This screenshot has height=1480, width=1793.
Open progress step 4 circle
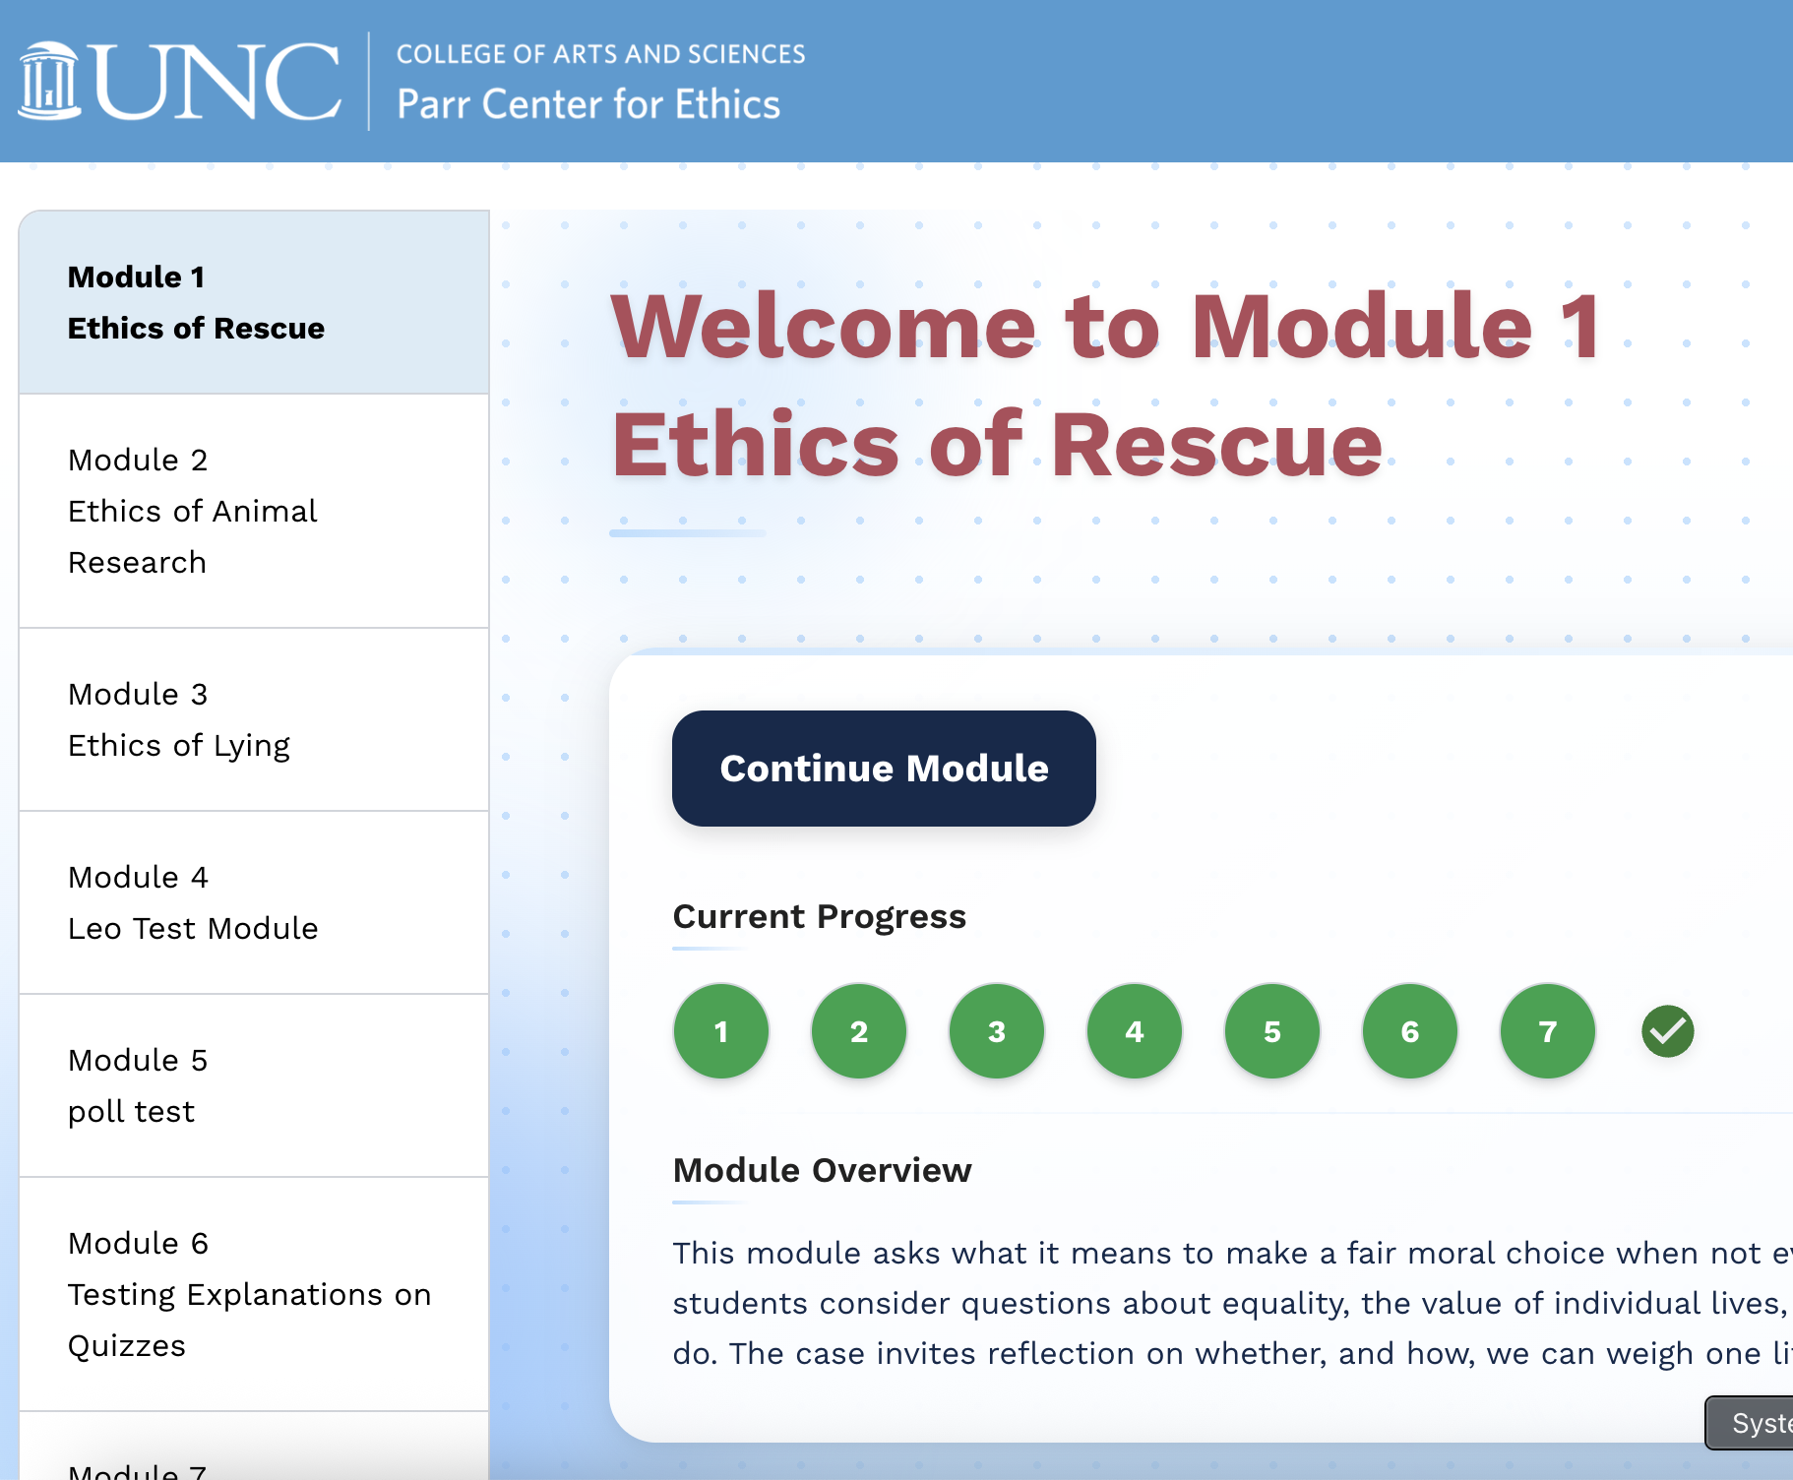click(1135, 1031)
